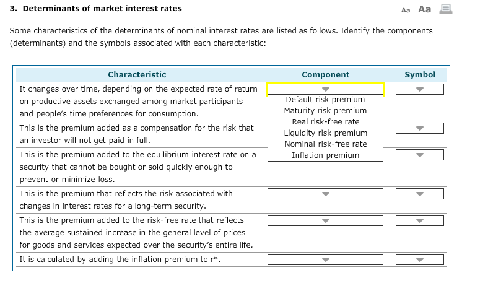Click the large Aa font size icon
This screenshot has width=501, height=301.
(x=424, y=9)
